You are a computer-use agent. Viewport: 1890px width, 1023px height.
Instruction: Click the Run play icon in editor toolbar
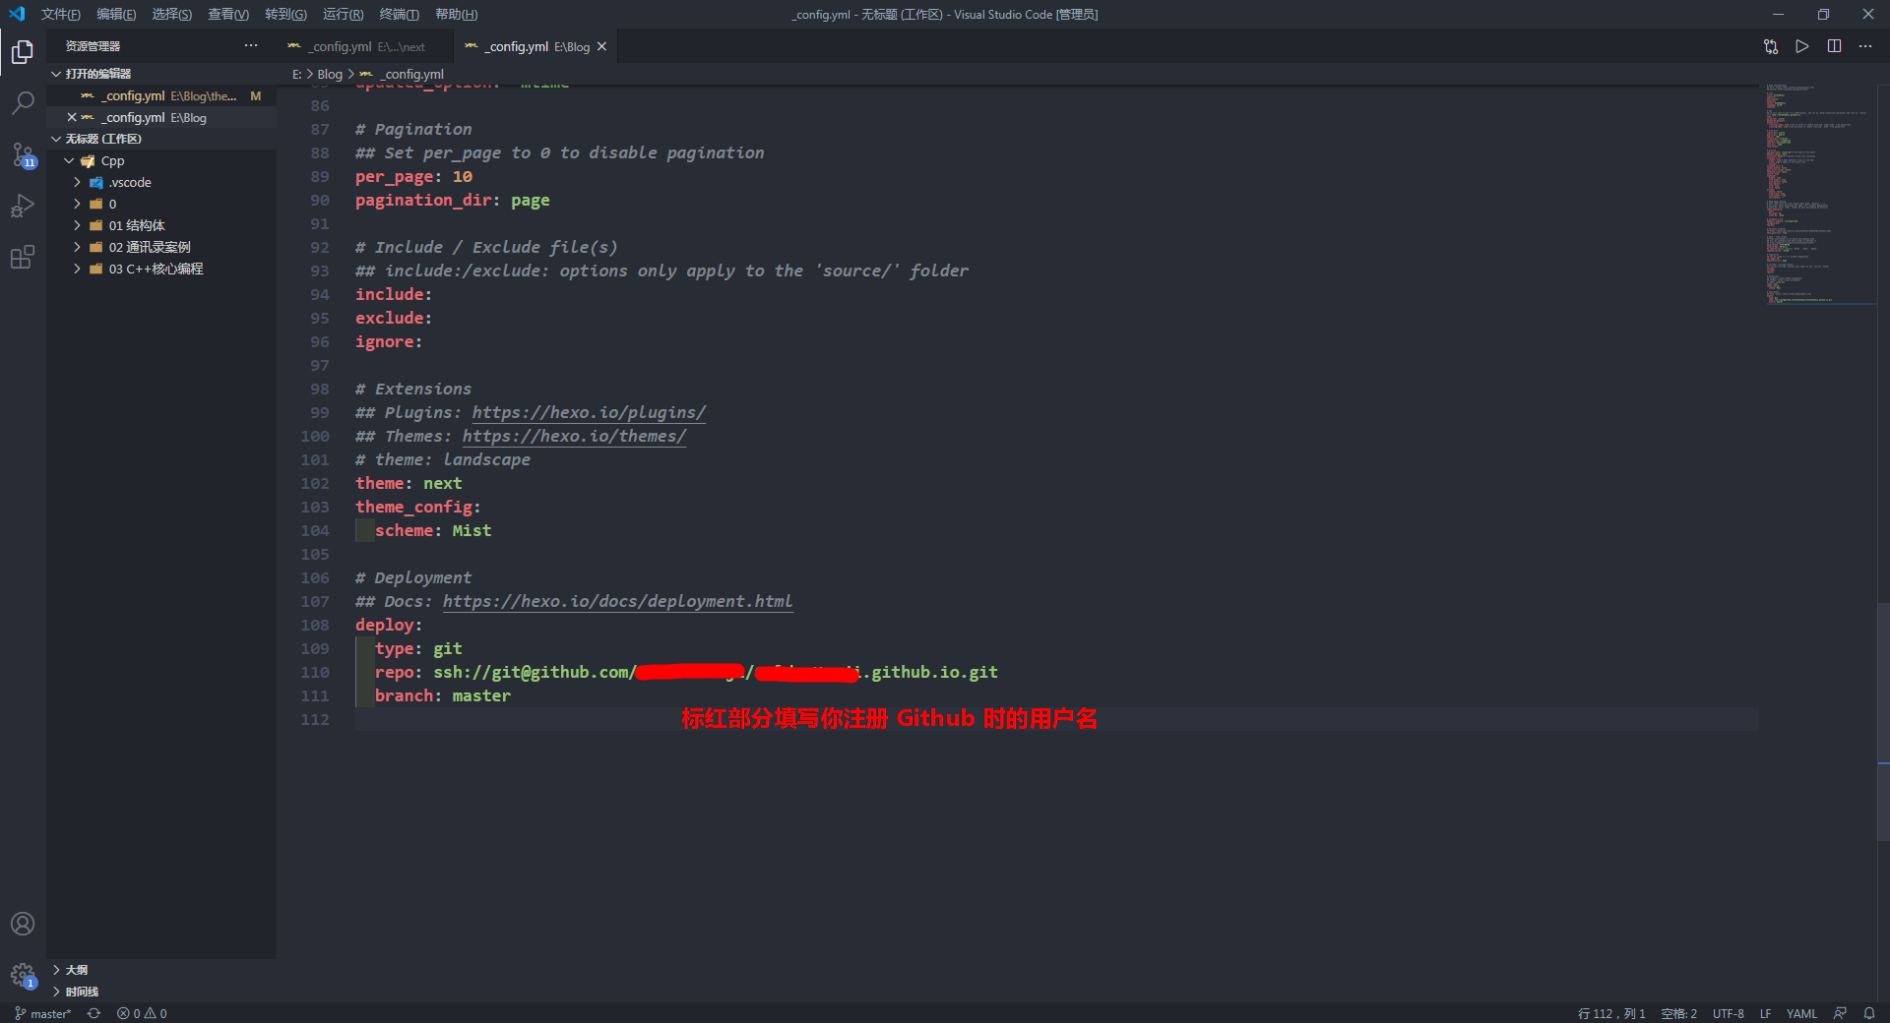click(1801, 46)
